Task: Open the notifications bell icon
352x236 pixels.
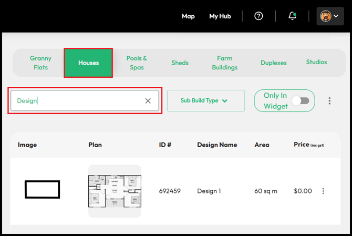Action: tap(292, 16)
